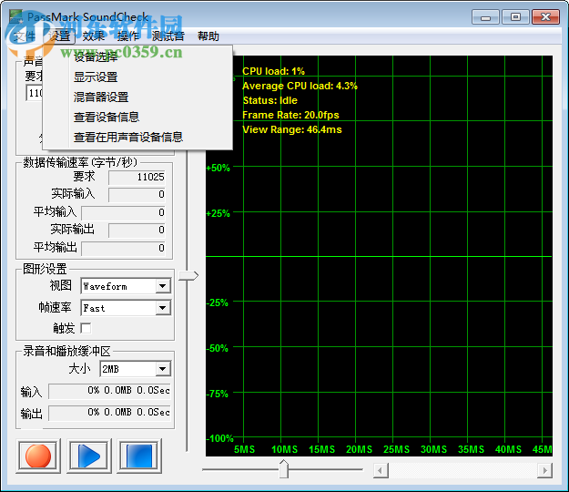This screenshot has height=492, width=569.
Task: Click the 平均输入 value field
Action: point(124,213)
